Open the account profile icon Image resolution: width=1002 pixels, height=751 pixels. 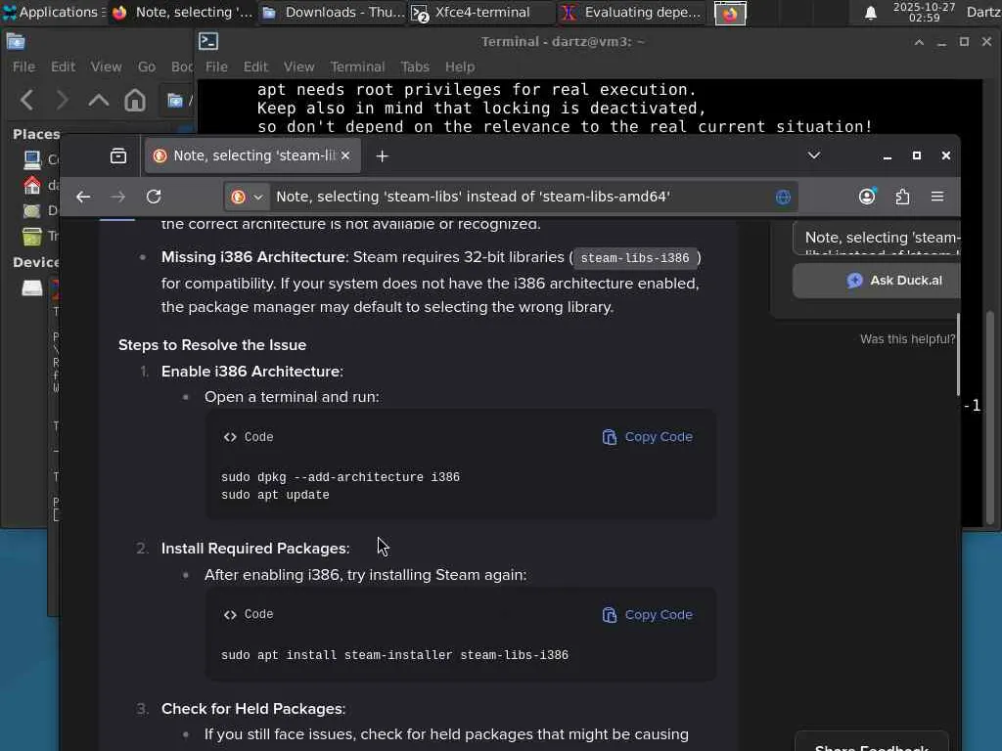click(867, 196)
